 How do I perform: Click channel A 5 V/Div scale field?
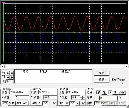click(48, 92)
